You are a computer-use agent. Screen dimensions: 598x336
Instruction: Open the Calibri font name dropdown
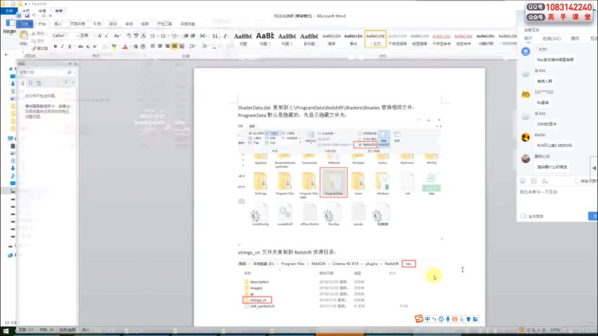tap(77, 35)
